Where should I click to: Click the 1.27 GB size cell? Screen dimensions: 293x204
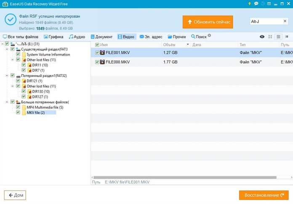pyautogui.click(x=170, y=52)
